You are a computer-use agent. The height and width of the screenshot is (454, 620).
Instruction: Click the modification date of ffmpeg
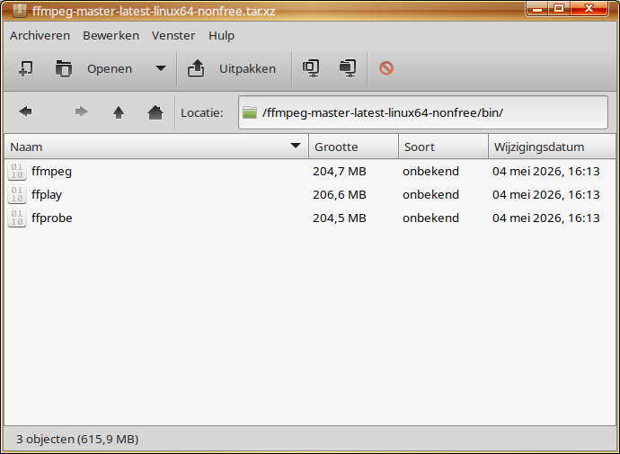coord(546,171)
